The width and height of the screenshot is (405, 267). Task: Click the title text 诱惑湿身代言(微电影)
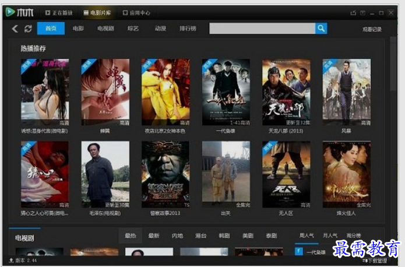point(44,131)
